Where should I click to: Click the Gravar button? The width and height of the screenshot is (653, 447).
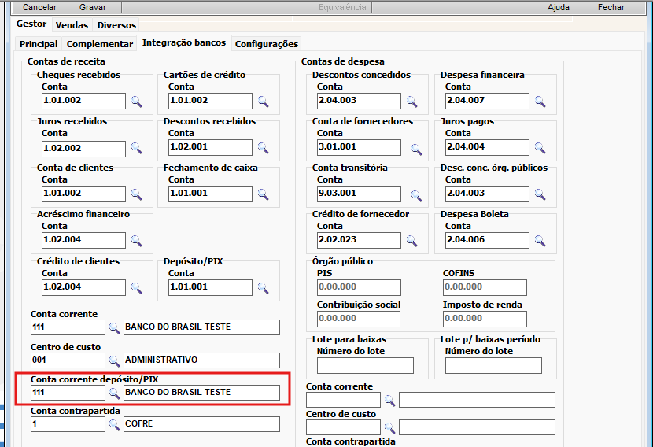point(93,7)
